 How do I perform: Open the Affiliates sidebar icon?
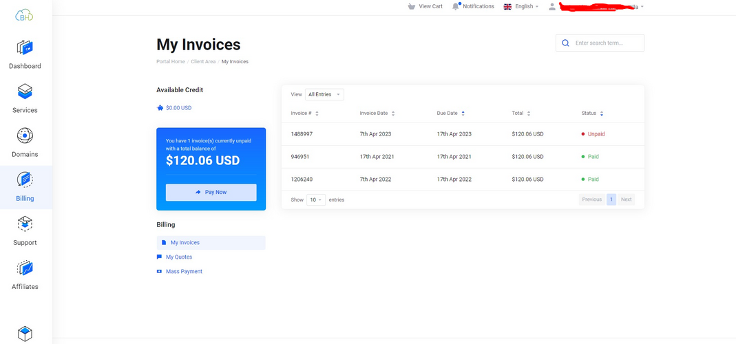pos(25,268)
